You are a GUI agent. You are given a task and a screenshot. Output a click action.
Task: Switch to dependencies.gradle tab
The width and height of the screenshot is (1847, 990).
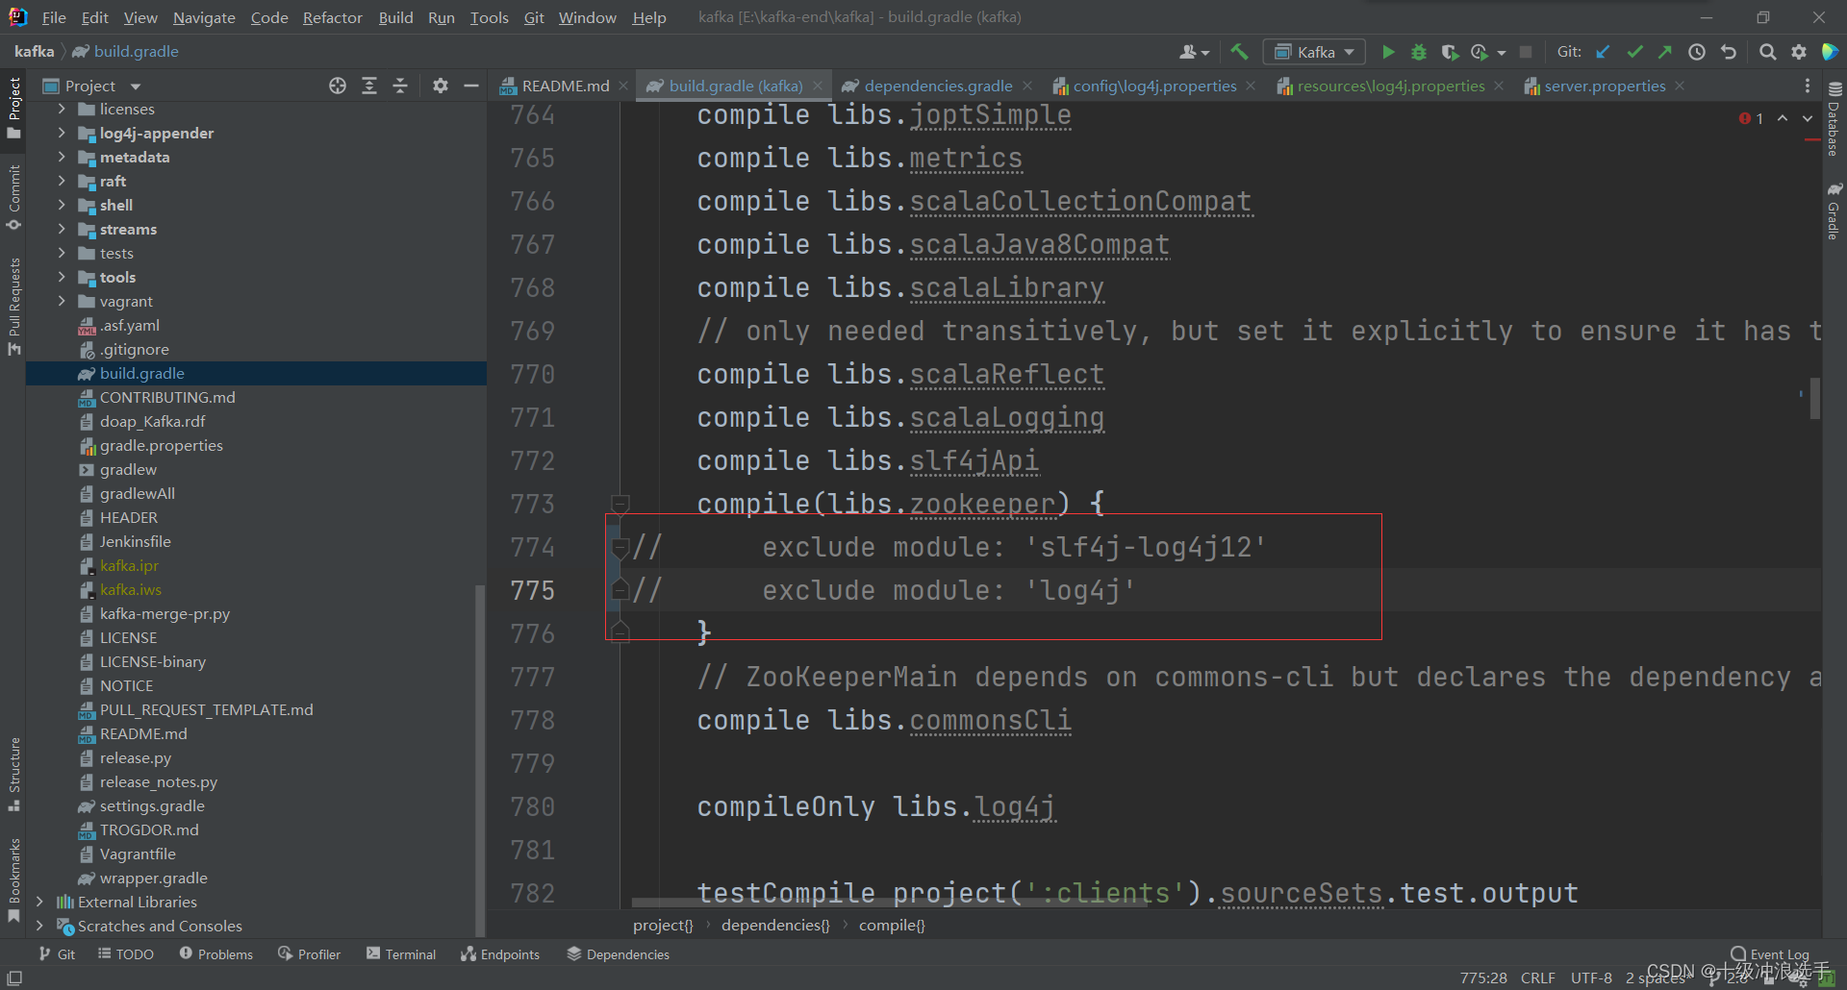[938, 86]
